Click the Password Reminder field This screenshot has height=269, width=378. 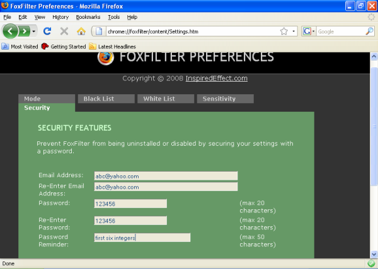[142, 238]
